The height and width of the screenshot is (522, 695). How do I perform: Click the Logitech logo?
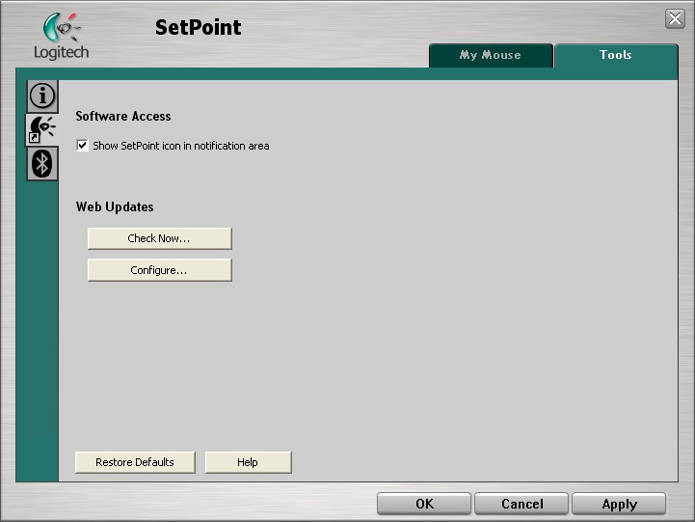click(61, 37)
